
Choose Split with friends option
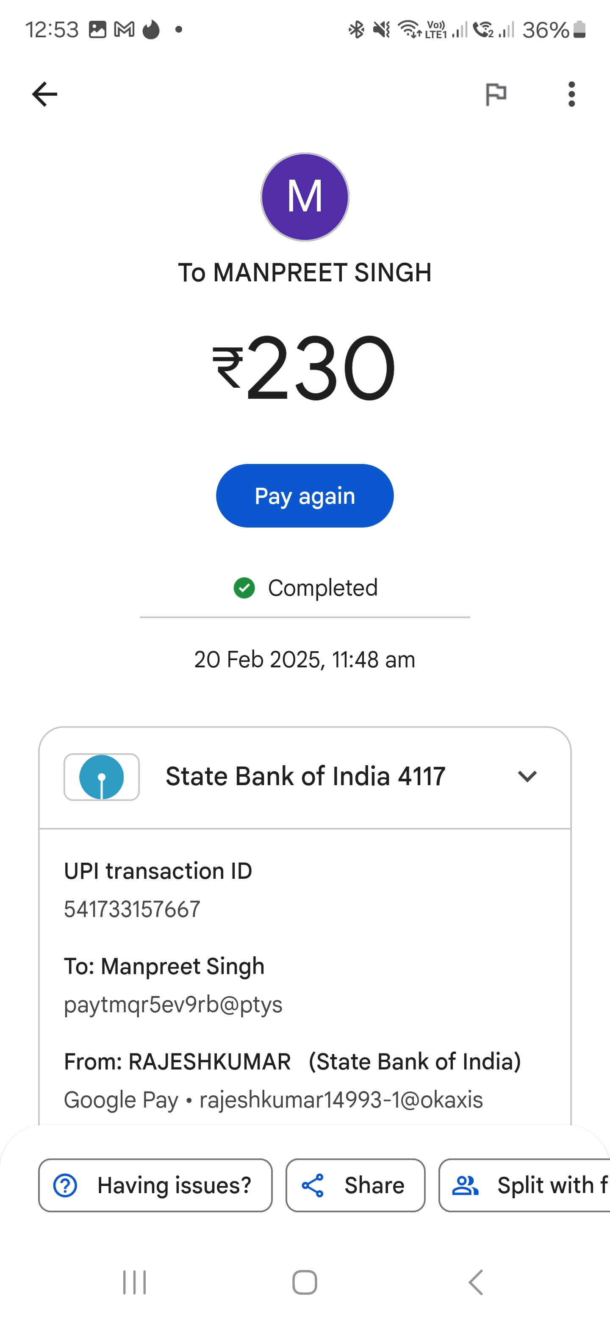point(524,1185)
